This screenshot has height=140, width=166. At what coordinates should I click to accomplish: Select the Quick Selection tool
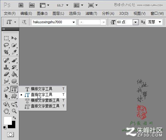pos(14,45)
